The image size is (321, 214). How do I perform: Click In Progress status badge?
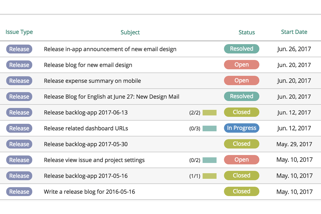point(242,128)
